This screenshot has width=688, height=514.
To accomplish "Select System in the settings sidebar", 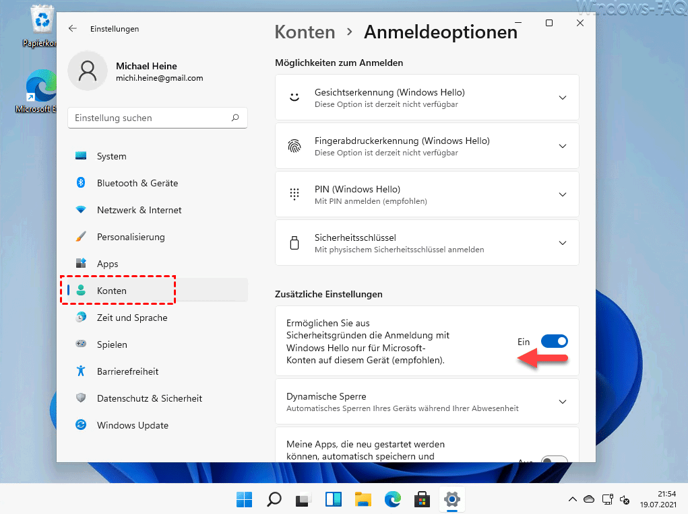I will pyautogui.click(x=158, y=156).
